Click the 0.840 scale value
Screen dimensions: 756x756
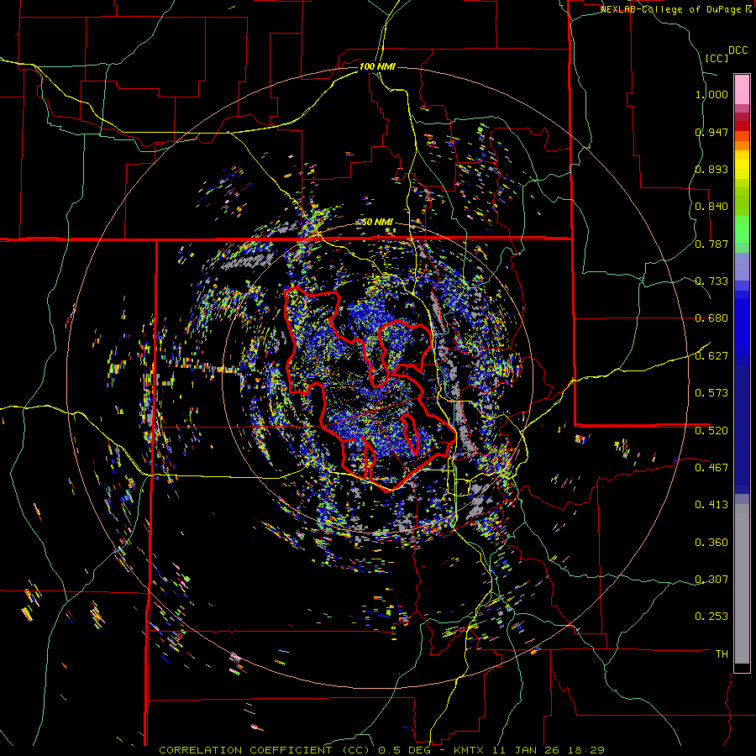pos(711,207)
